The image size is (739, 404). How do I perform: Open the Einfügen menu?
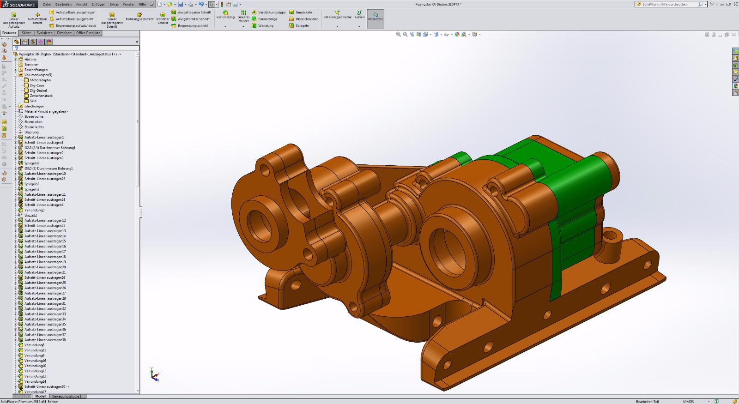click(x=98, y=4)
